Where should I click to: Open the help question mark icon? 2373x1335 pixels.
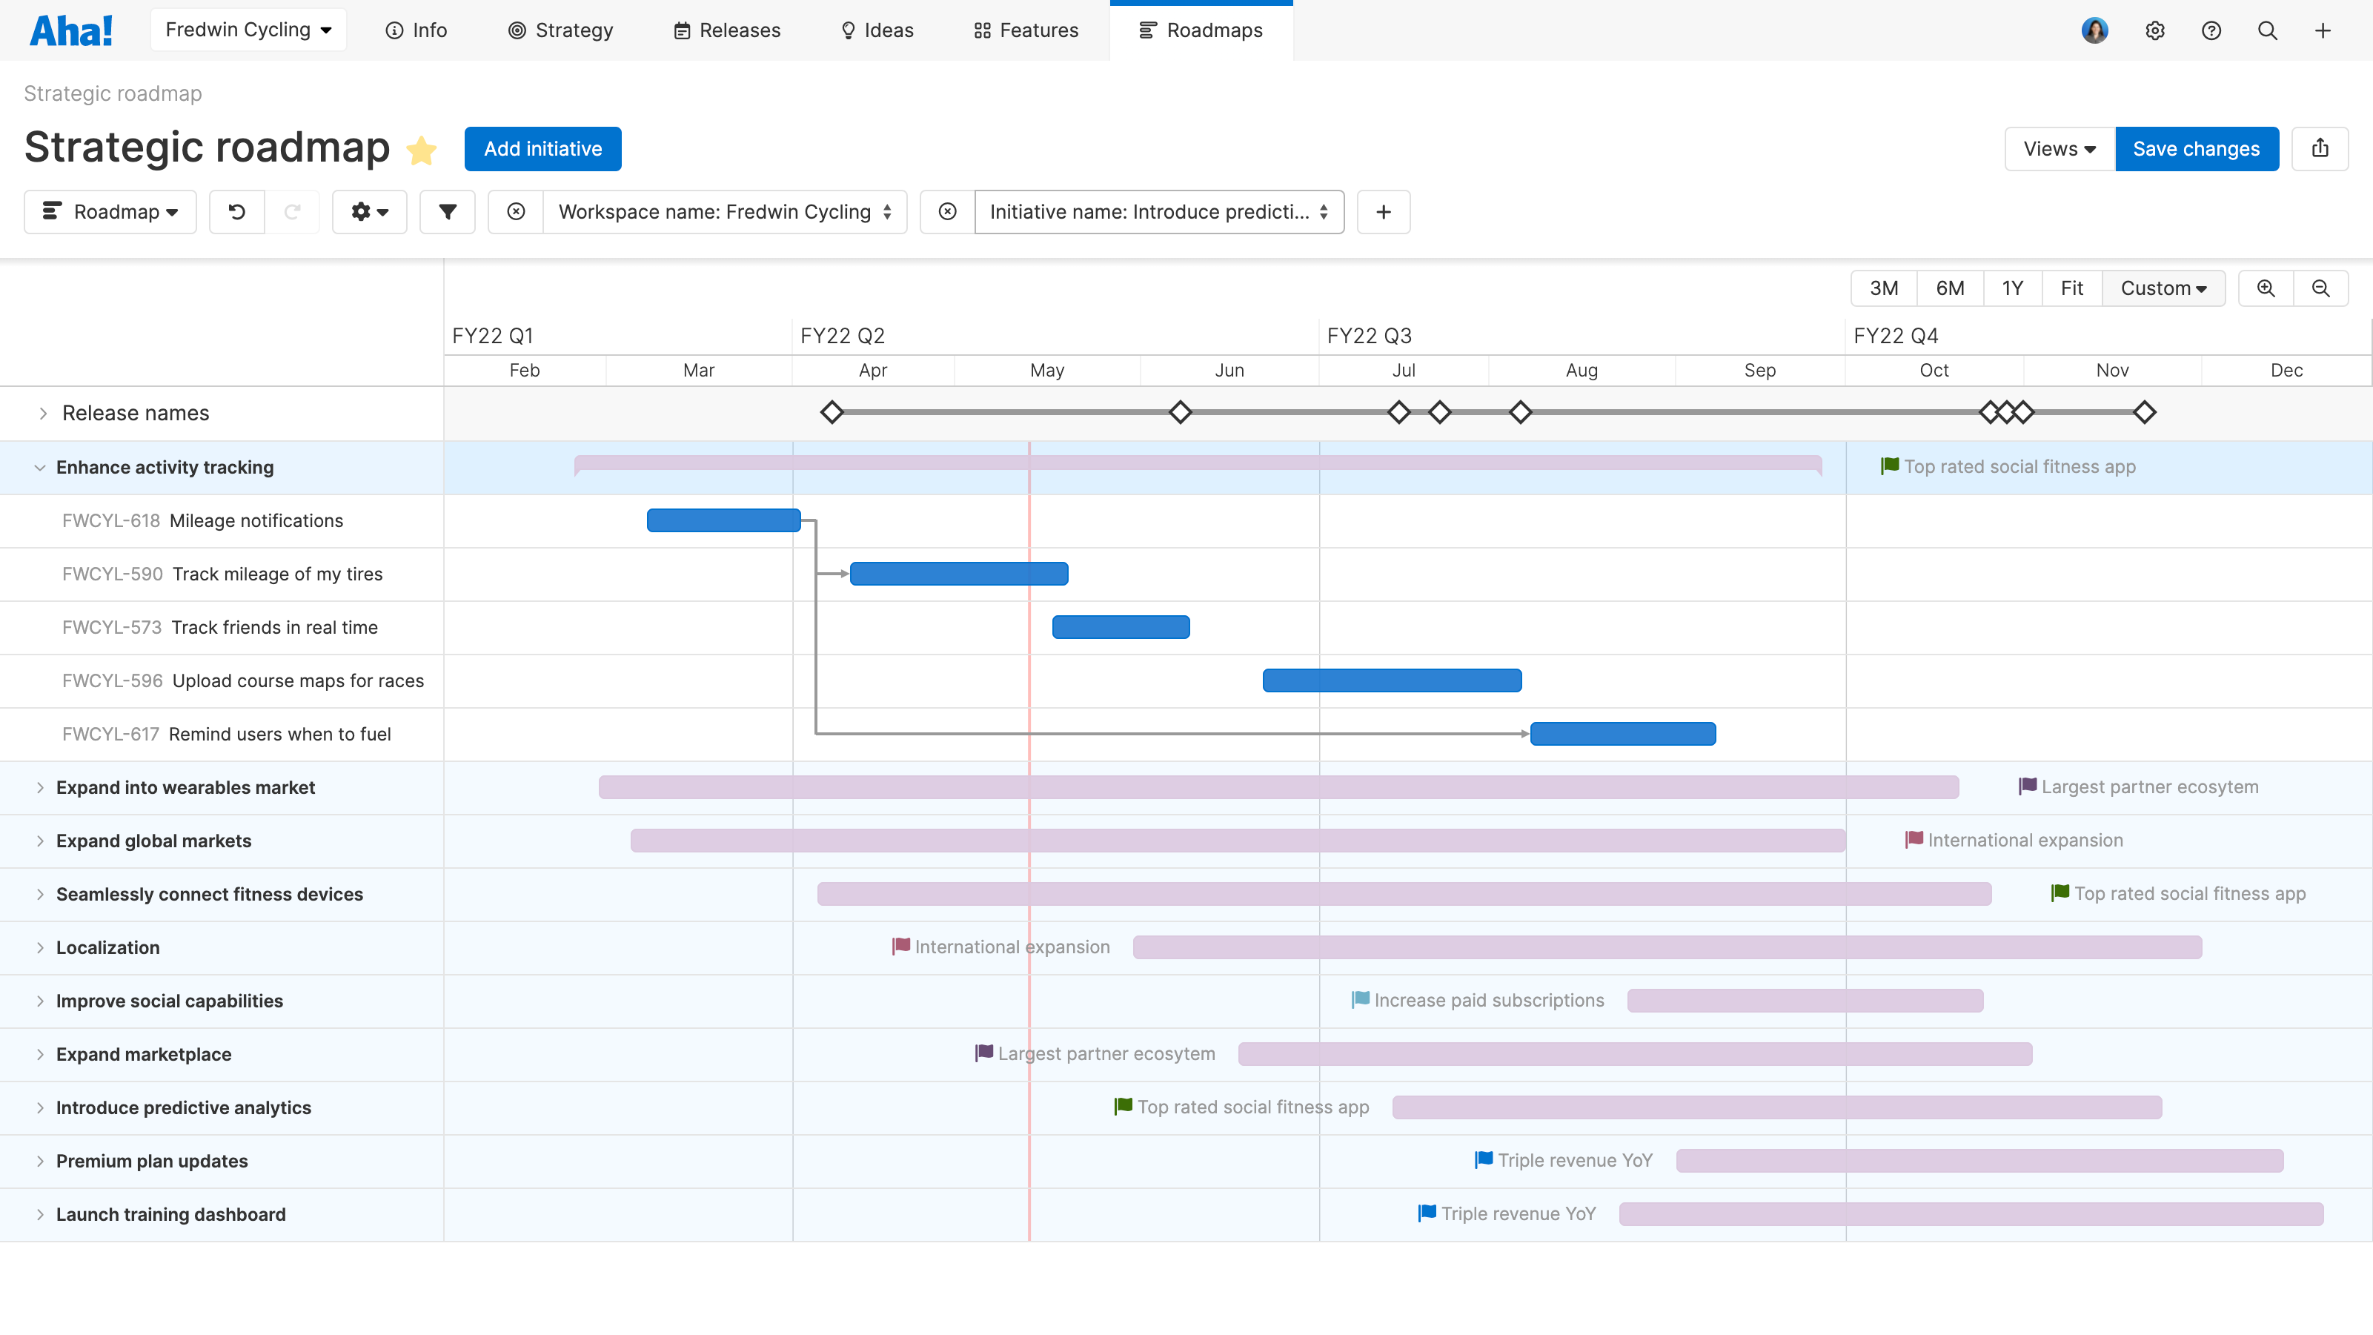click(x=2211, y=30)
